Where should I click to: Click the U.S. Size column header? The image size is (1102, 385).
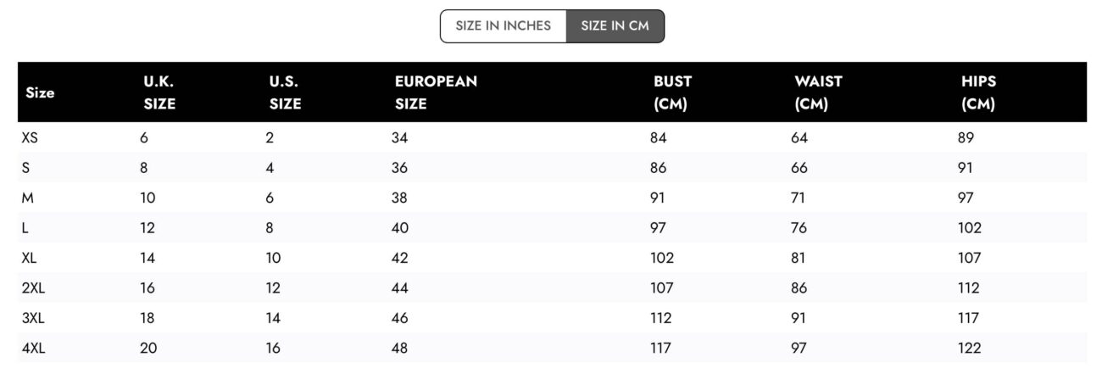pyautogui.click(x=285, y=93)
